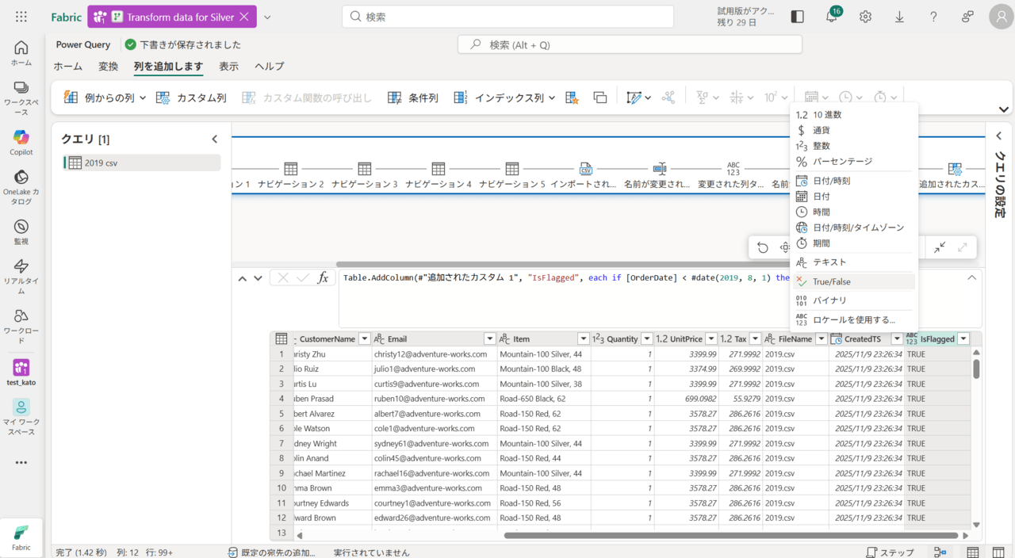Viewport: 1015px width, 558px height.
Task: Expand the インデックス列 dropdown
Action: pos(552,97)
